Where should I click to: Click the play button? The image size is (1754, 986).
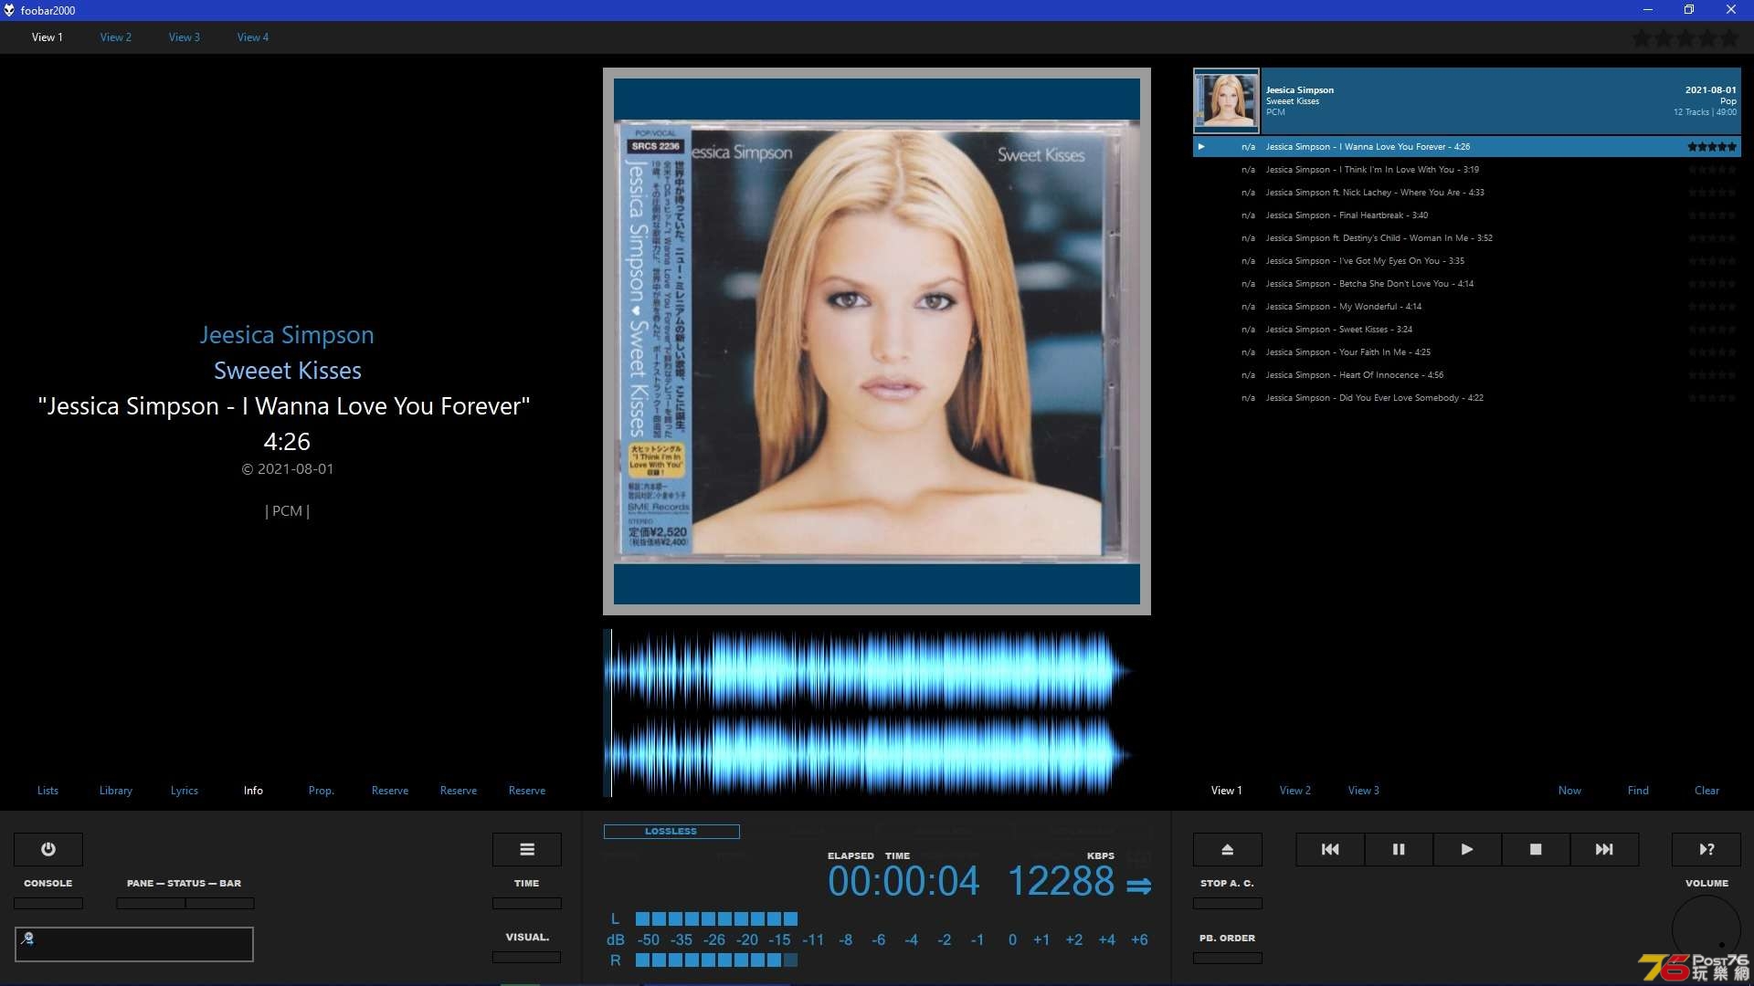[x=1467, y=849]
